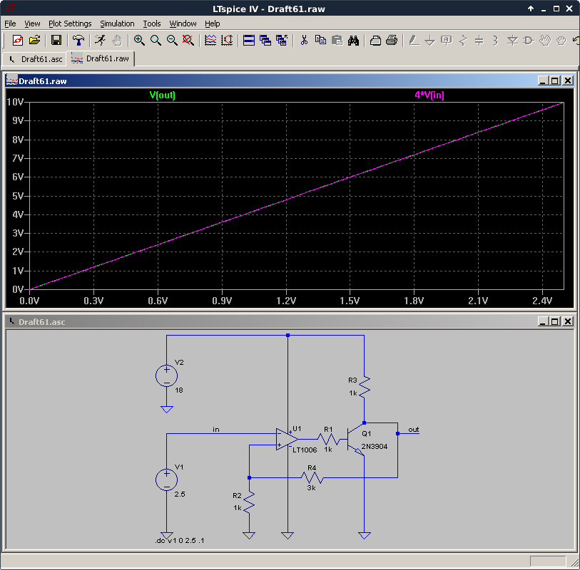Click the Cascade windows icon
Image resolution: width=580 pixels, height=570 pixels.
(265, 41)
